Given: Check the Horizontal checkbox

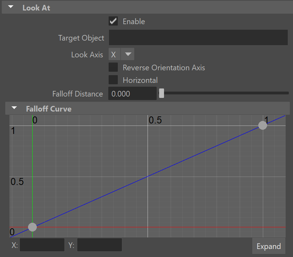Looking at the screenshot, I should [113, 80].
